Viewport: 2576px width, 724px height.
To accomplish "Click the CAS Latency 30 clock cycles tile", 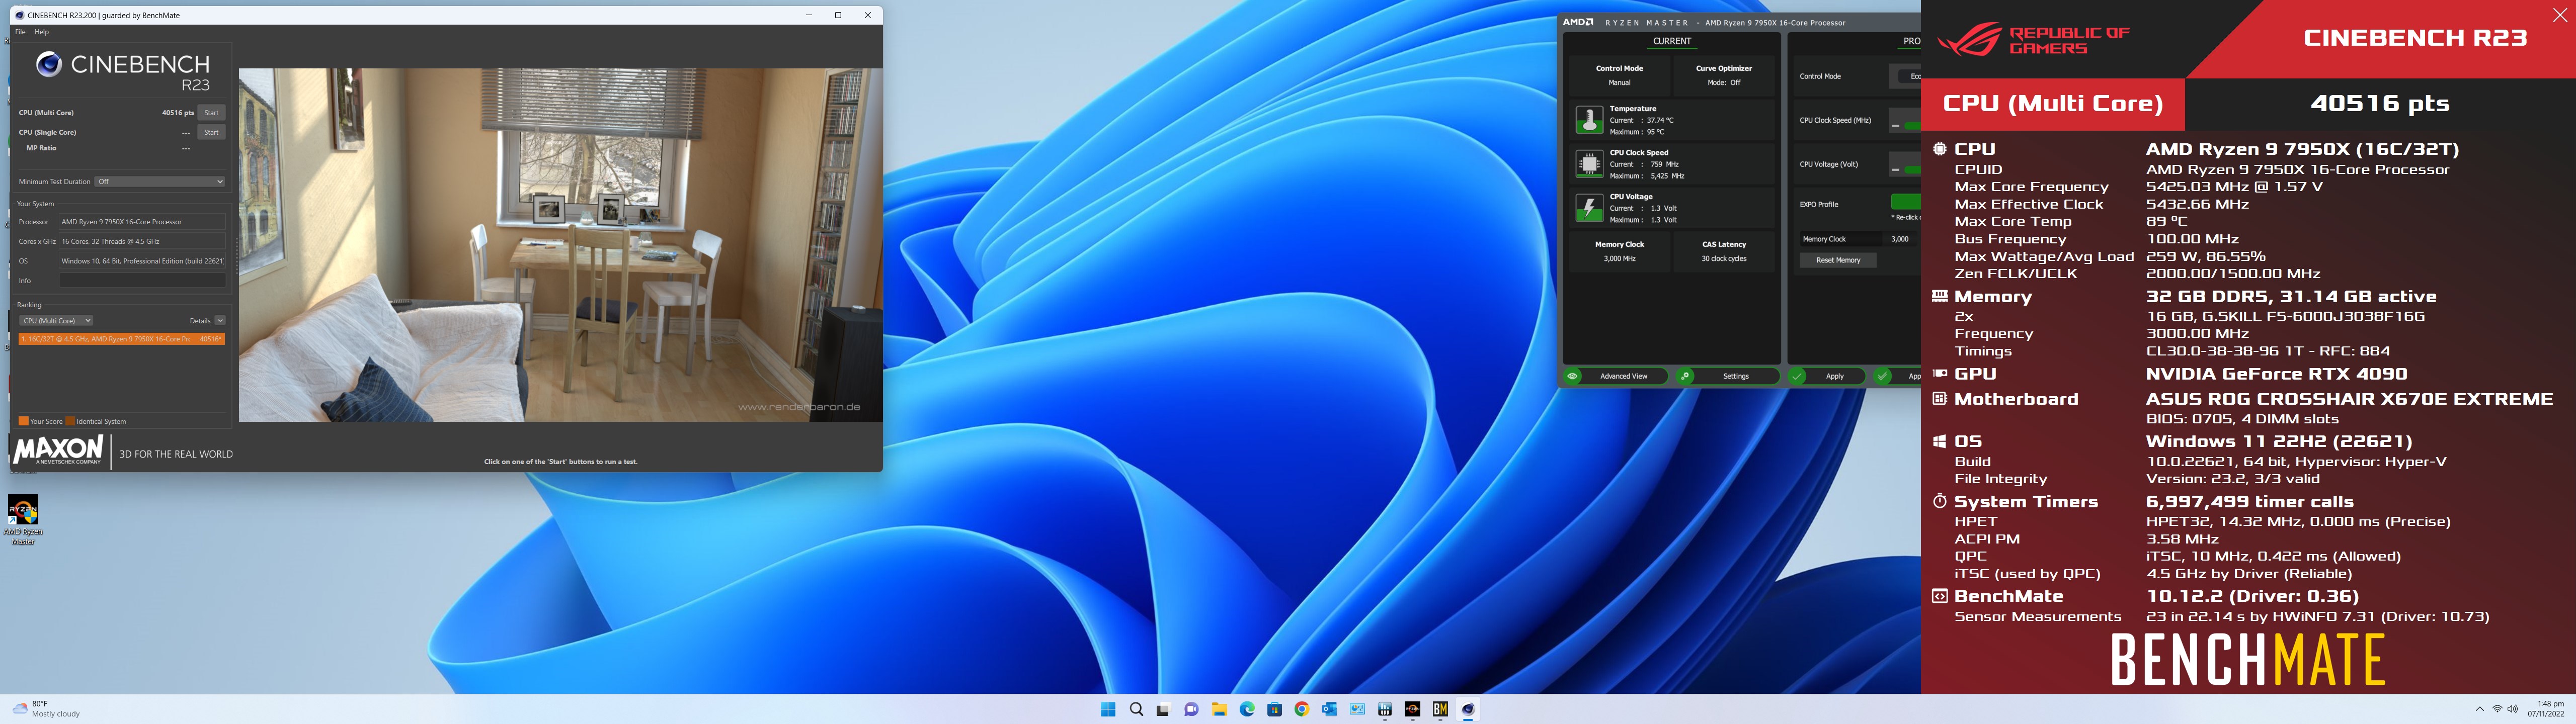I will 1724,251.
